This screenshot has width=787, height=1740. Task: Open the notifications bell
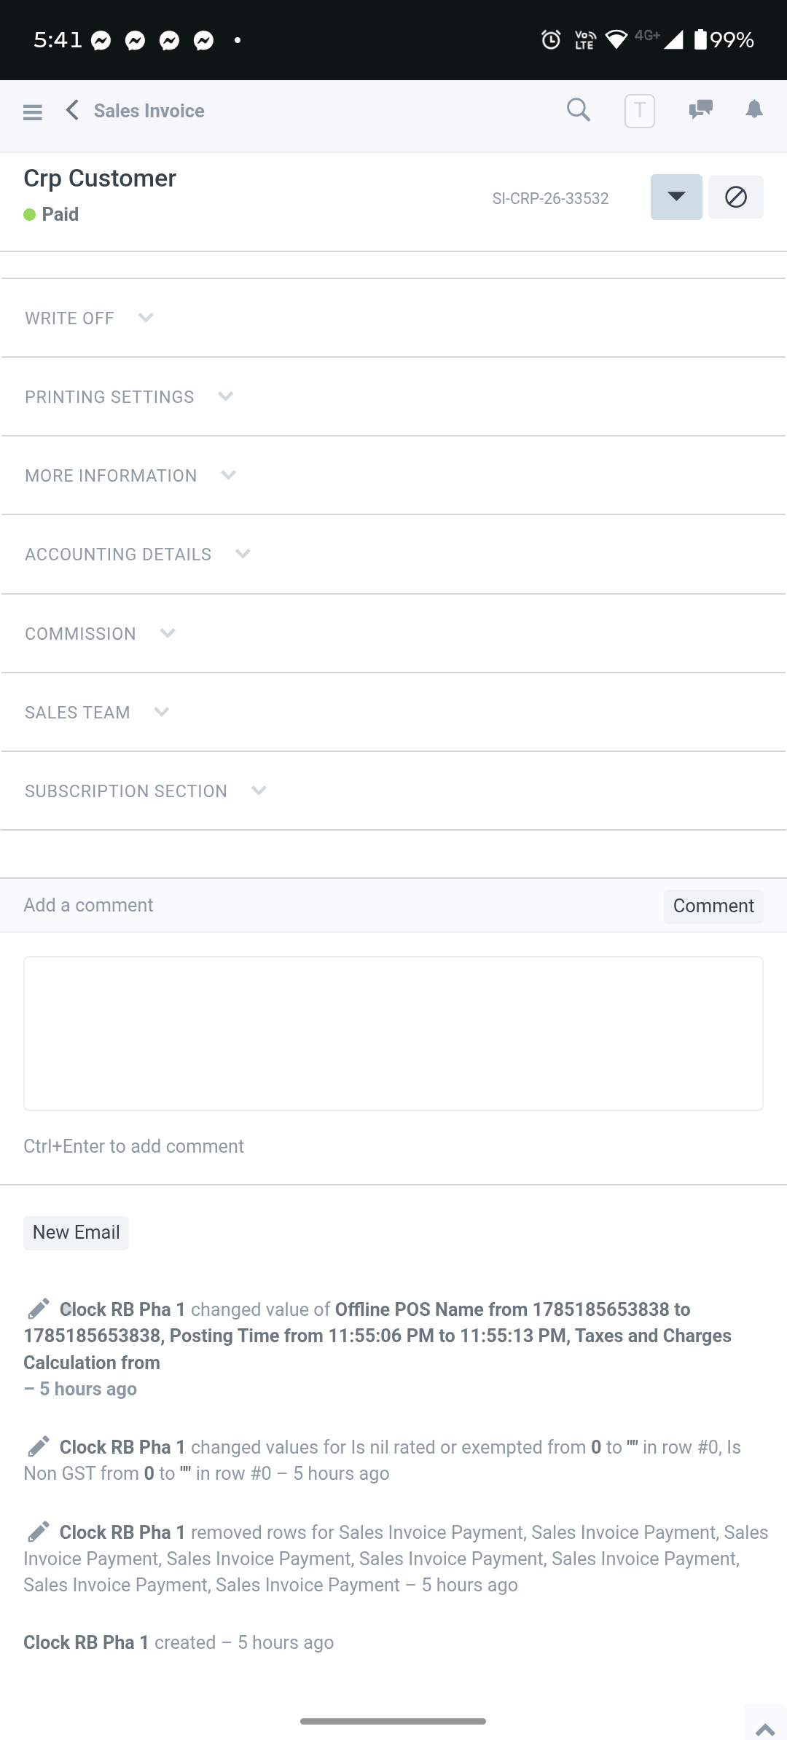(754, 110)
